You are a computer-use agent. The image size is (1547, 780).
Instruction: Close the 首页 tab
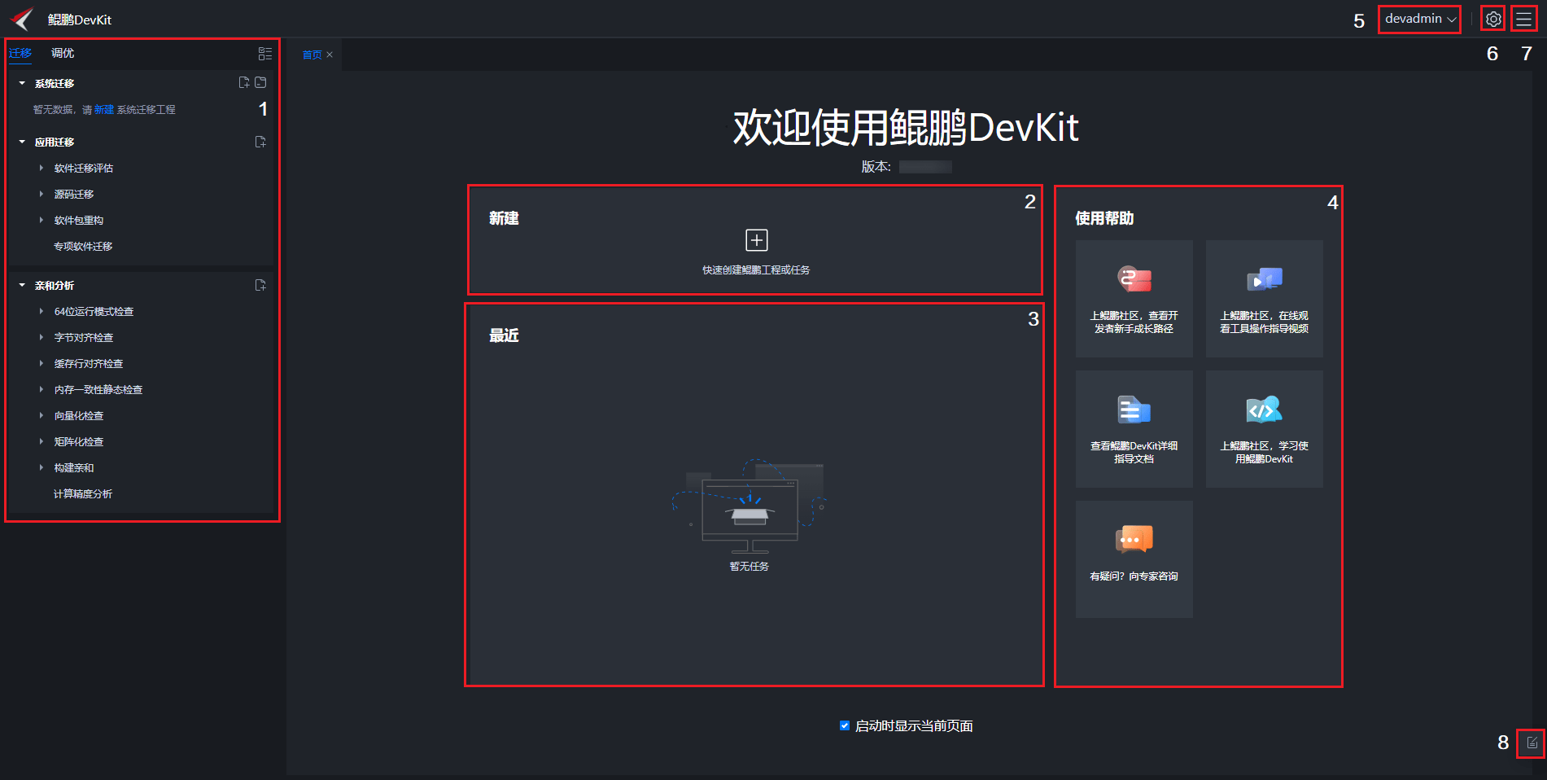click(330, 55)
